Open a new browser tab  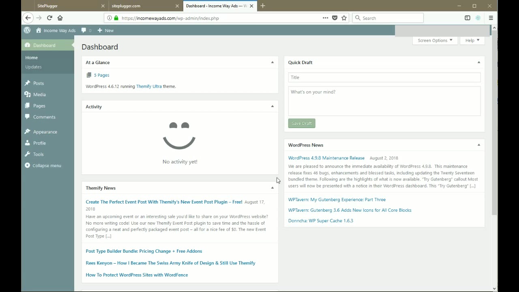coord(263,6)
